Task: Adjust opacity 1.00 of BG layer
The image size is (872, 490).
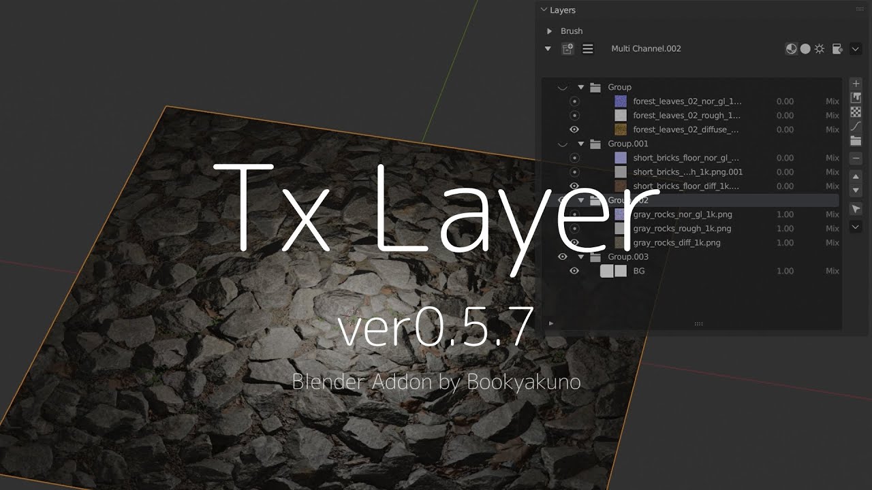Action: click(x=785, y=271)
